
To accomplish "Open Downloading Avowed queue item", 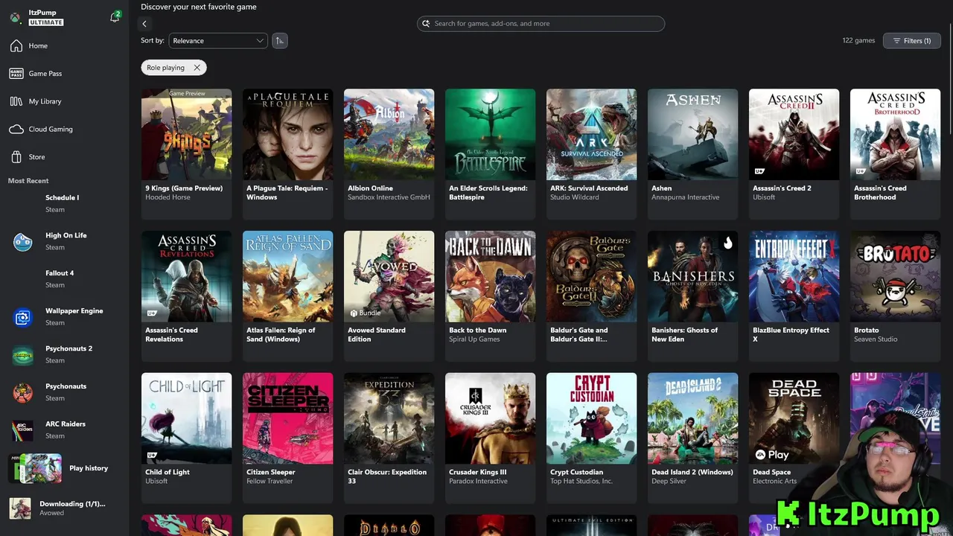I will coord(64,508).
